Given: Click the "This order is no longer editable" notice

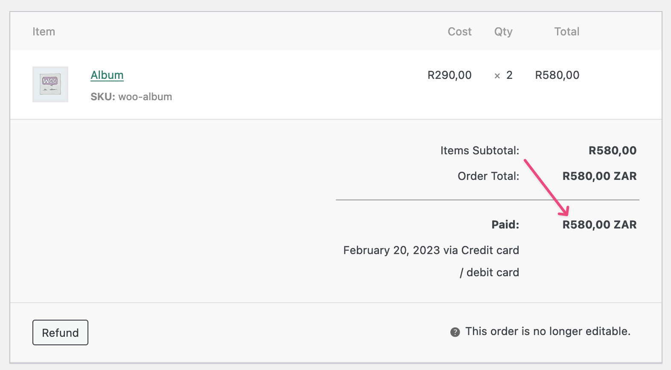Looking at the screenshot, I should 548,331.
